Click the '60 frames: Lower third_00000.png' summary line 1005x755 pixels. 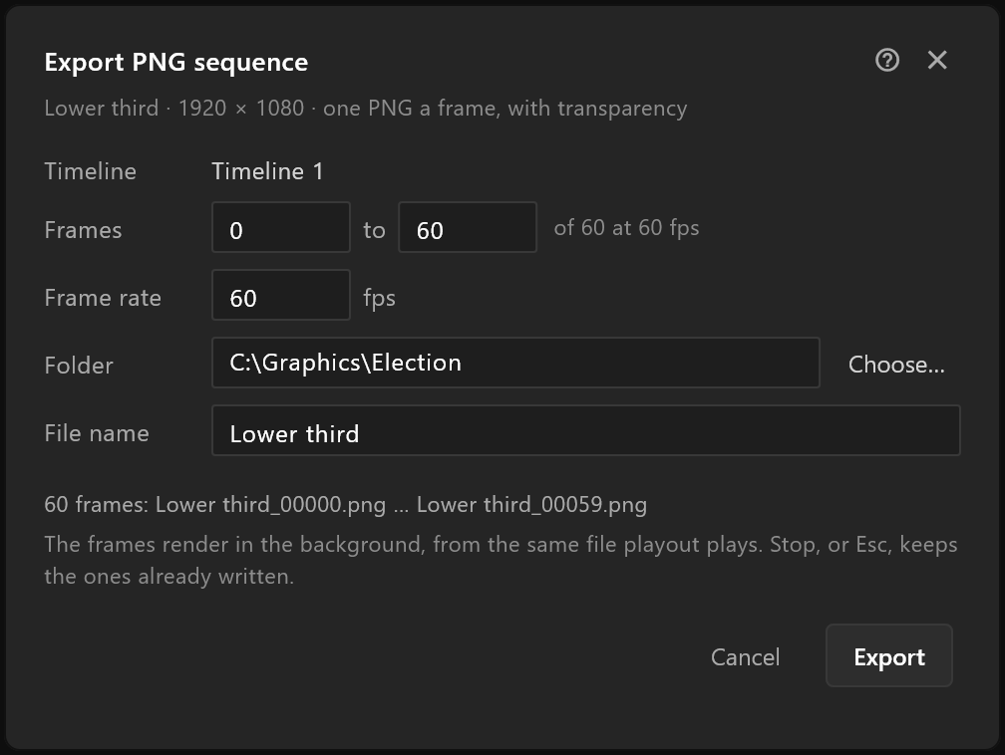point(345,505)
